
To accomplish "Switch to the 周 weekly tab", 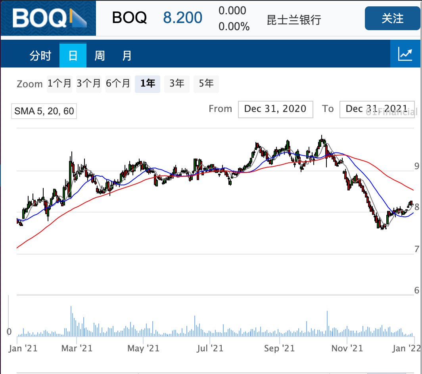I will 100,56.
